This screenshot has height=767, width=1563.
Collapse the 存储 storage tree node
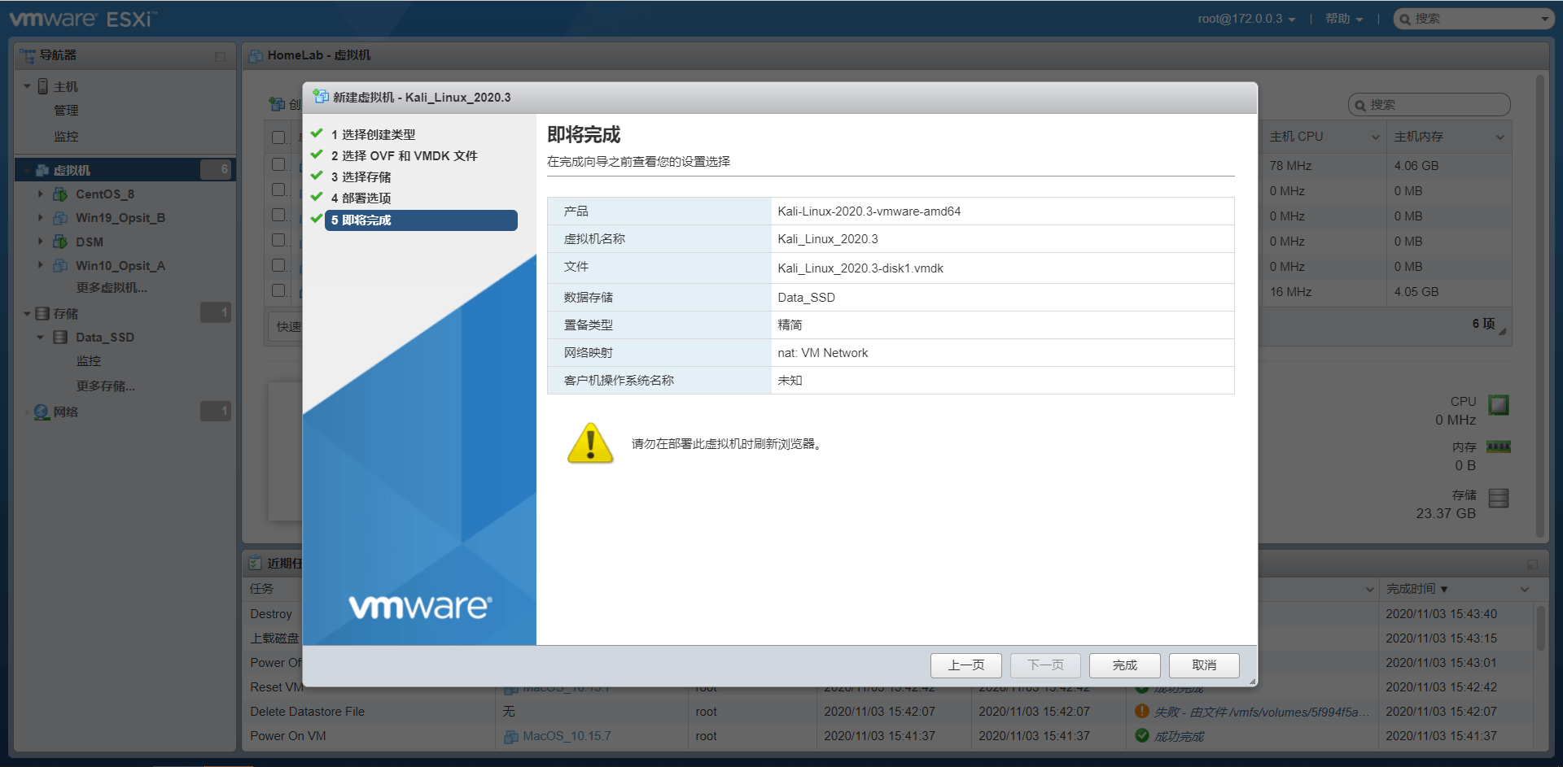point(27,313)
